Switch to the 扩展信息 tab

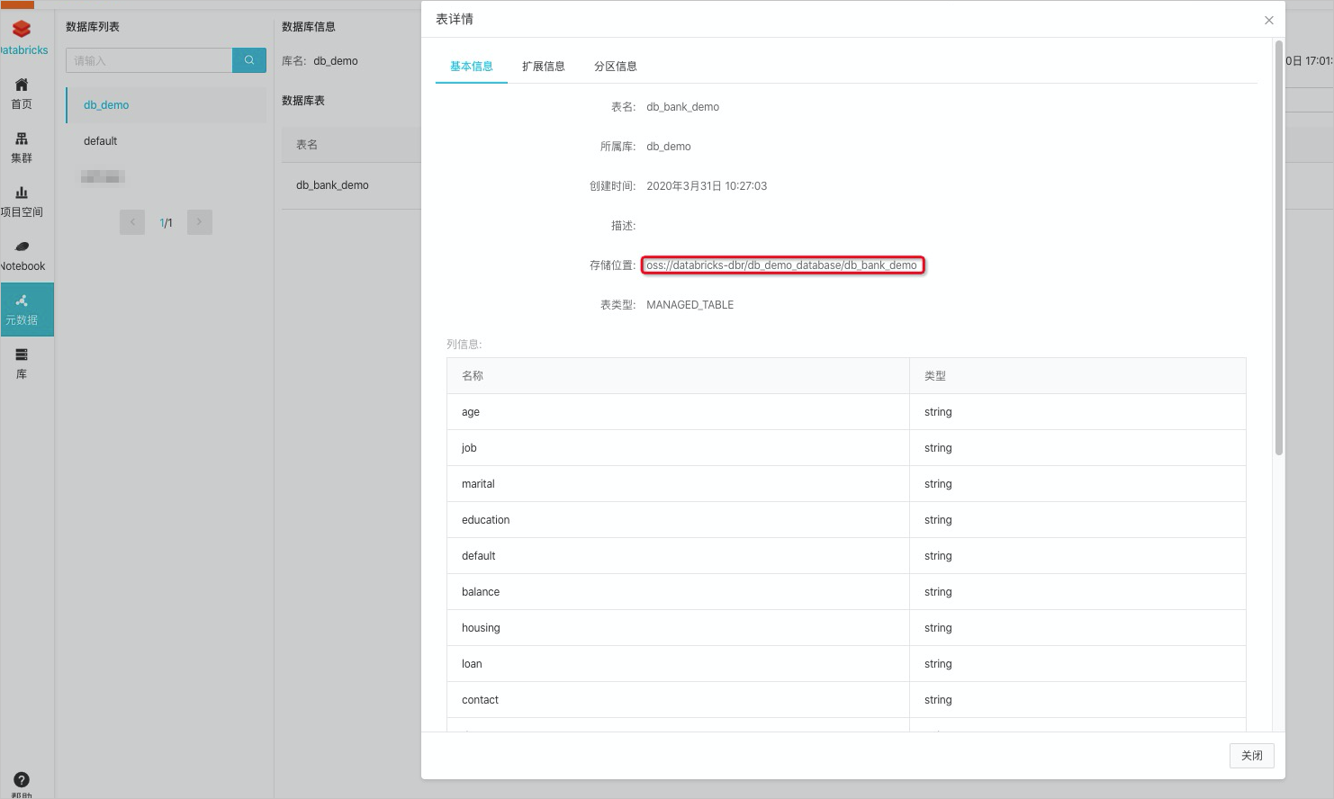coord(544,66)
